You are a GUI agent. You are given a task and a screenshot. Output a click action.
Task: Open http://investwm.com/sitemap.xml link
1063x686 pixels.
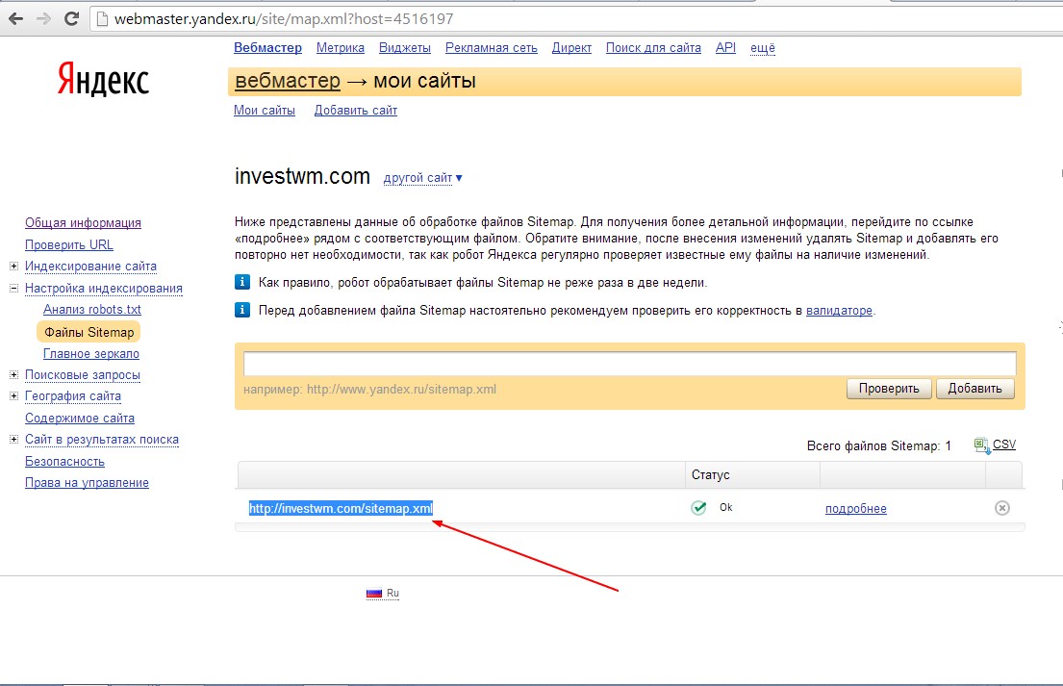click(341, 508)
